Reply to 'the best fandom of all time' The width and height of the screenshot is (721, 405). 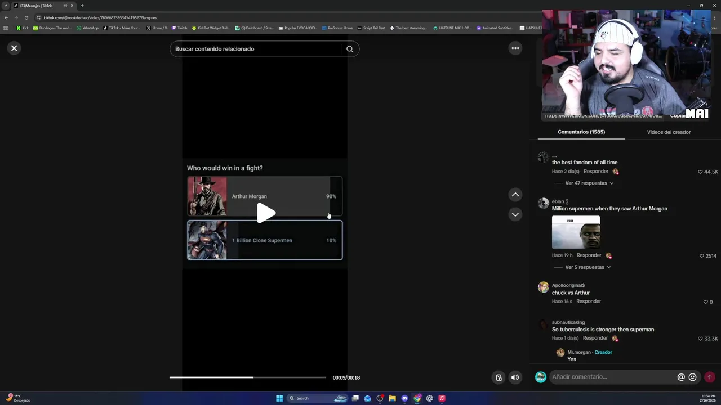tap(596, 171)
